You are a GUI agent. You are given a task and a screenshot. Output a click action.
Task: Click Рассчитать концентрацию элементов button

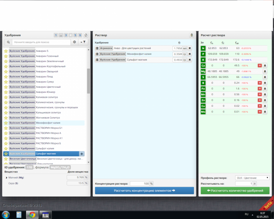tap(144, 191)
